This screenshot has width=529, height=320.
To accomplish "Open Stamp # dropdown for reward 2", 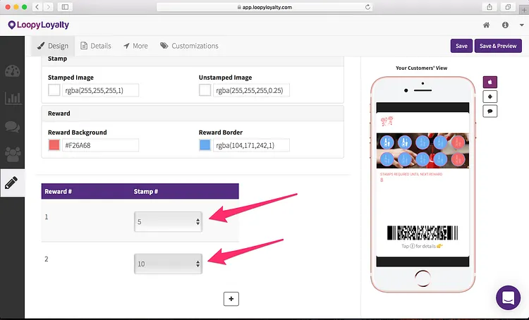I will tap(168, 264).
